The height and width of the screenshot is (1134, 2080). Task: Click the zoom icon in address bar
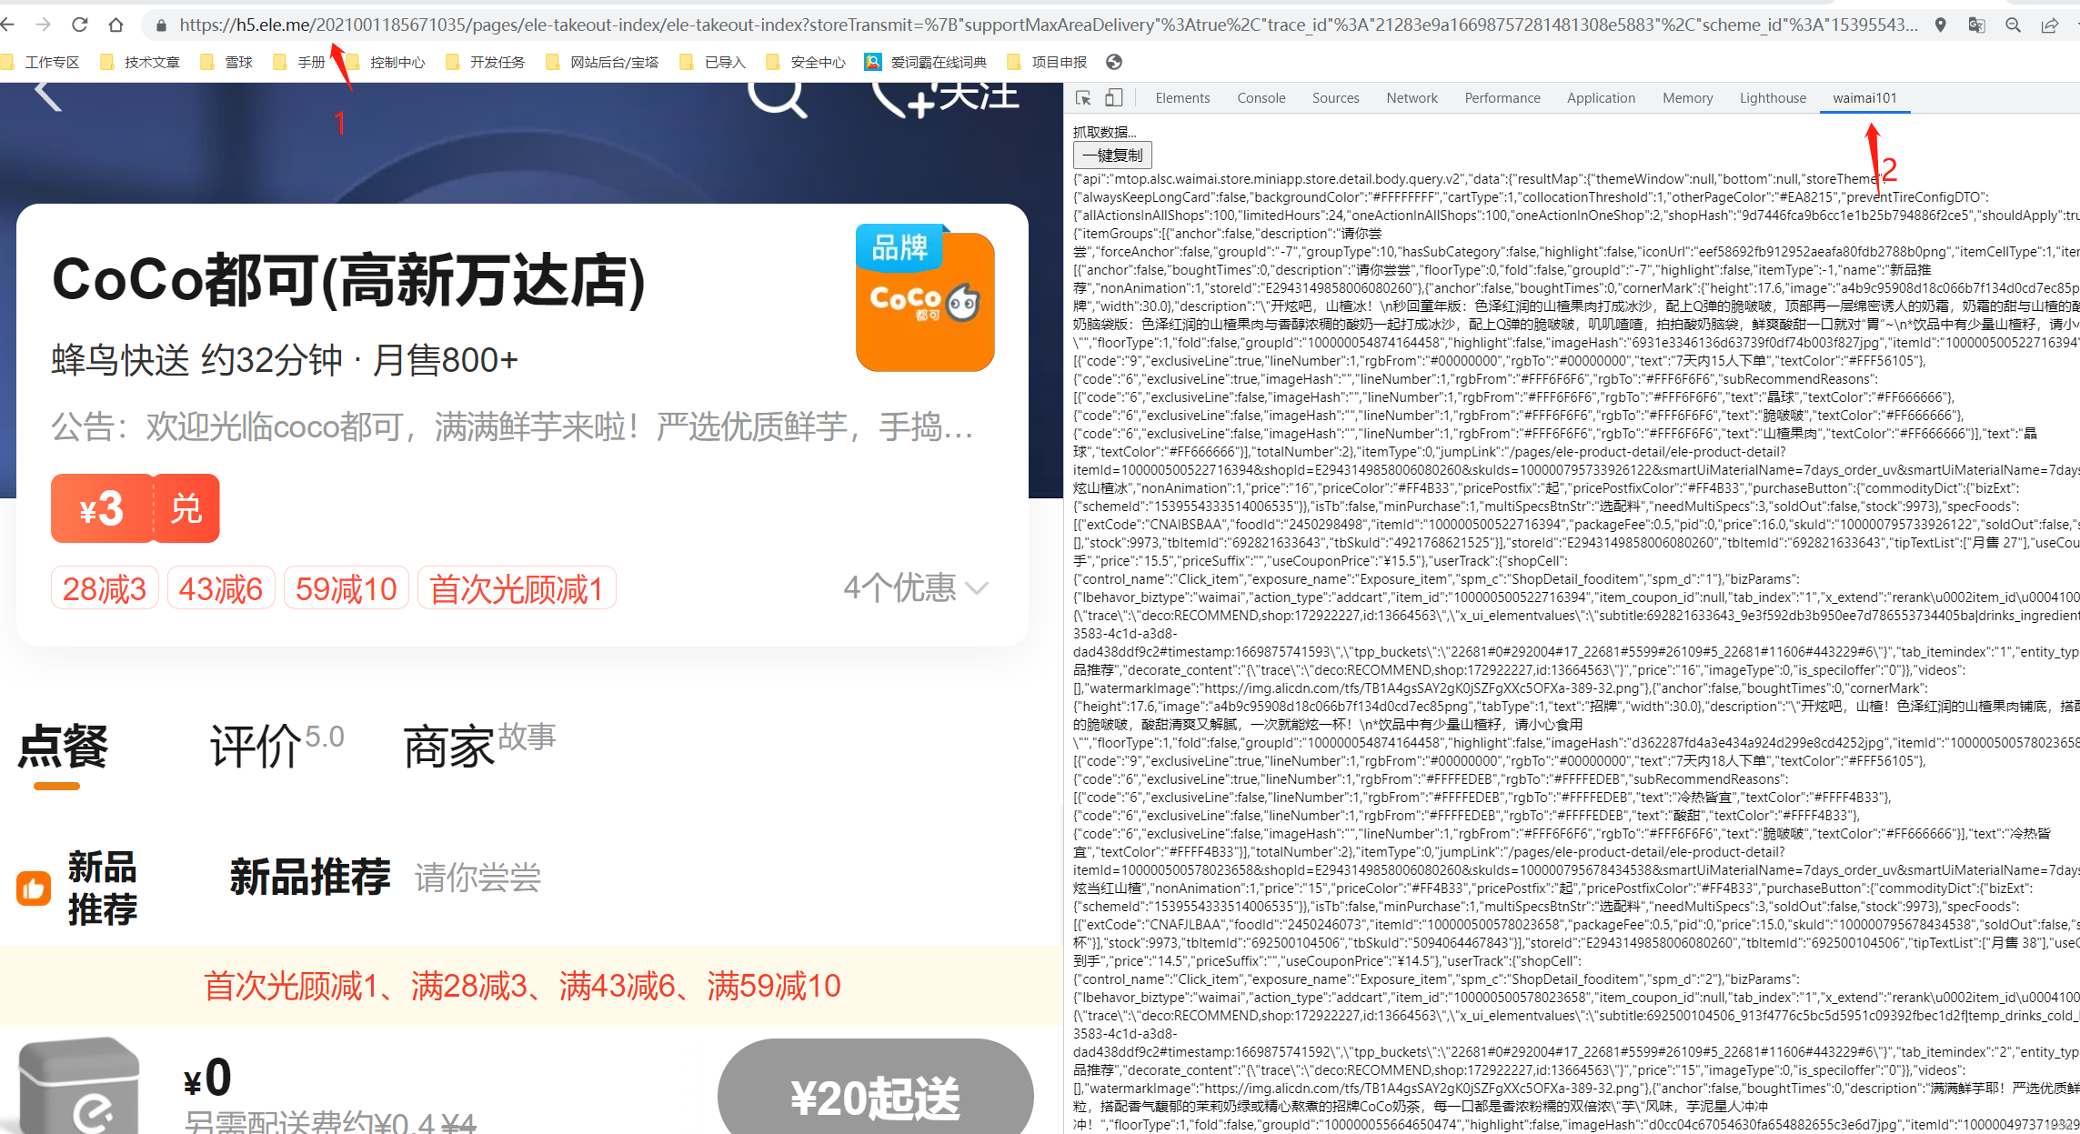click(x=2013, y=25)
